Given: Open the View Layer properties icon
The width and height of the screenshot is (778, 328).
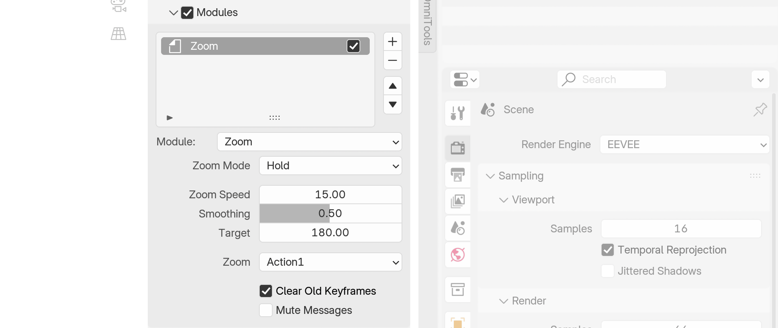Looking at the screenshot, I should tap(458, 201).
